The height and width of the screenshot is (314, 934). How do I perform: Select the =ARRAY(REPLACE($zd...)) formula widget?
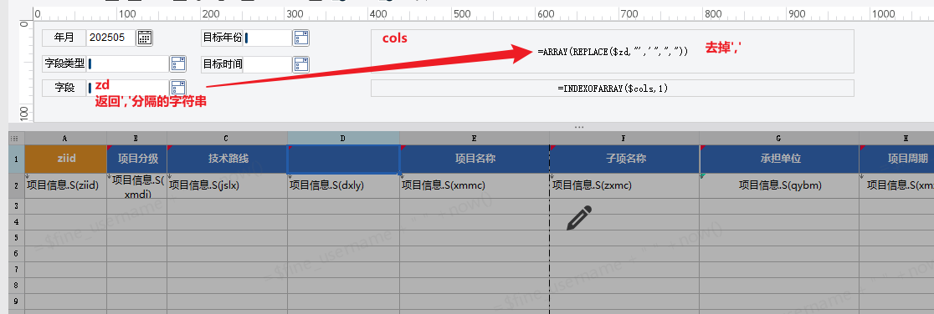tap(613, 52)
